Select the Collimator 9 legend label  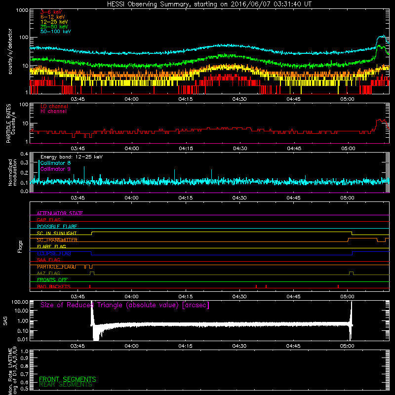(55, 169)
